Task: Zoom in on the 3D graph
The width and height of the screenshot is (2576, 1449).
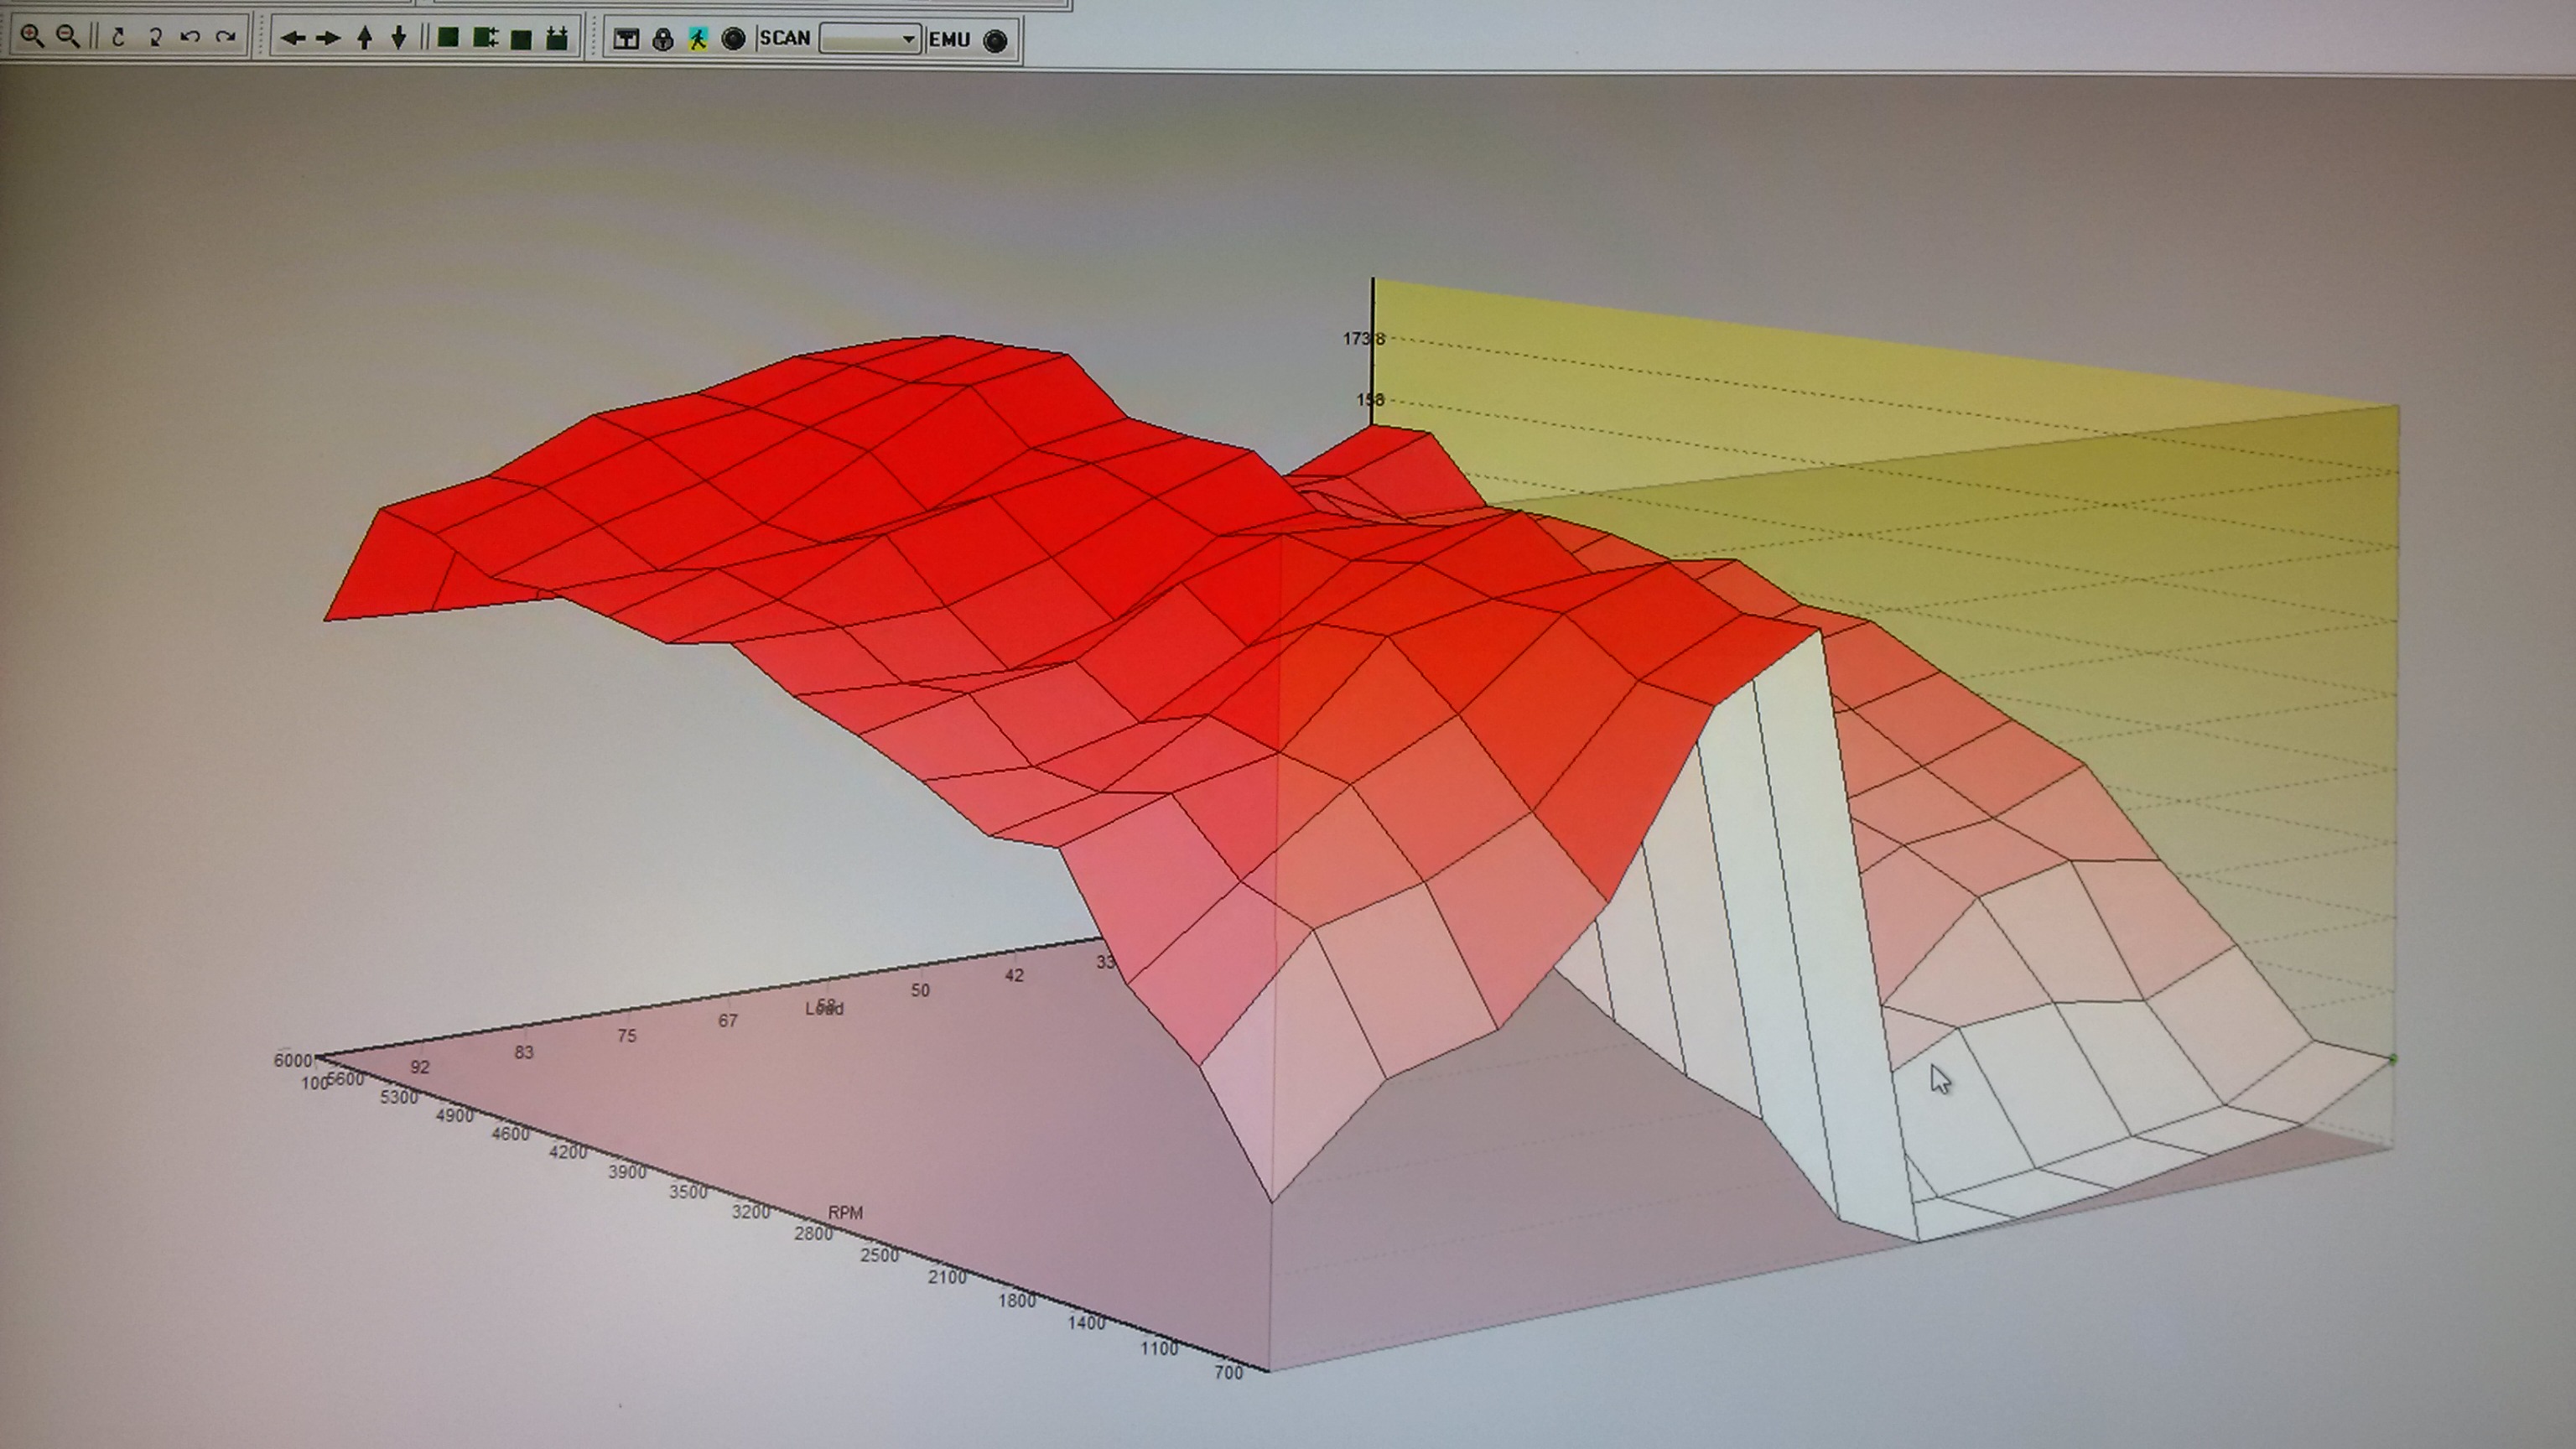Action: [32, 37]
